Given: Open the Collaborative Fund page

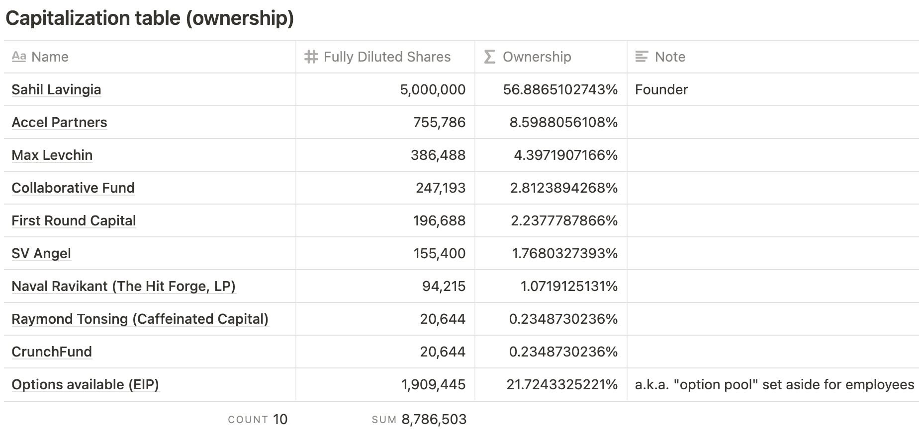Looking at the screenshot, I should coord(73,188).
